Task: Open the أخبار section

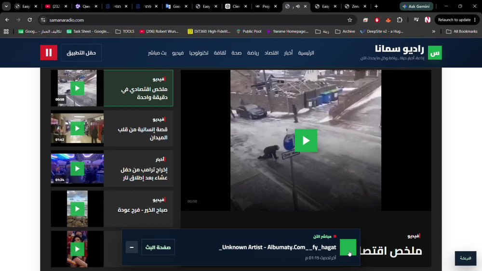Action: click(288, 53)
